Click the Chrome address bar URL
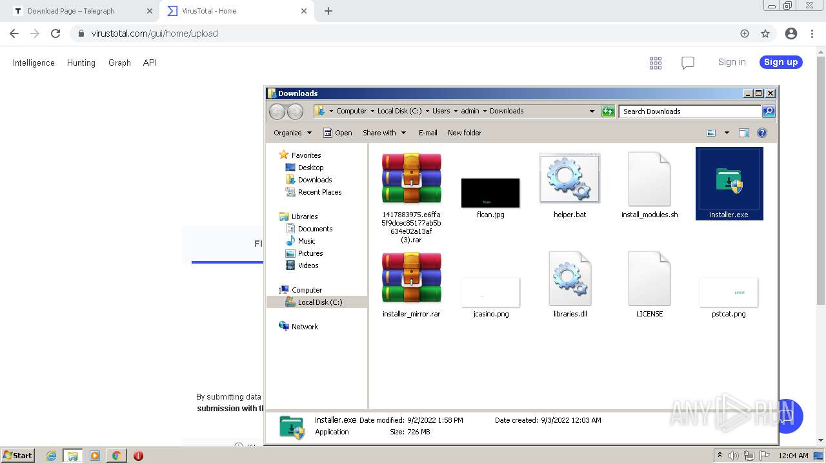The height and width of the screenshot is (464, 826). pos(155,34)
